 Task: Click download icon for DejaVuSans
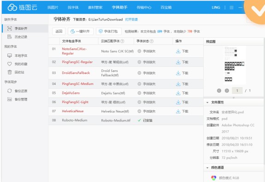coord(178,93)
